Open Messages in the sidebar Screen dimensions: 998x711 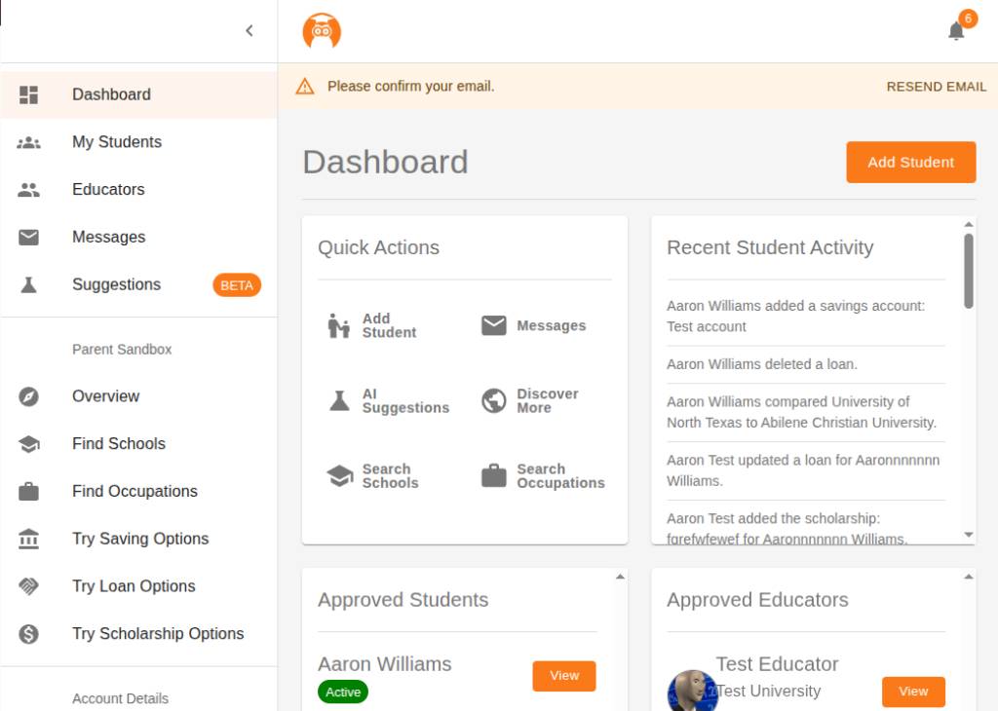(108, 238)
